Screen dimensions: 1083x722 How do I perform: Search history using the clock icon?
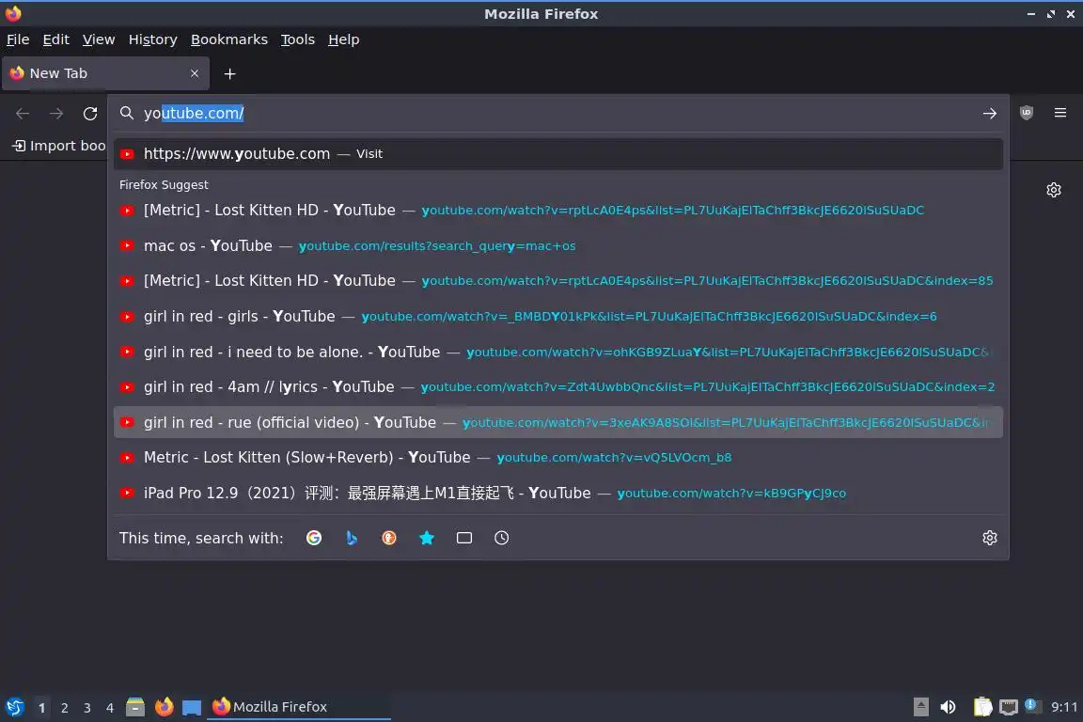pos(501,538)
